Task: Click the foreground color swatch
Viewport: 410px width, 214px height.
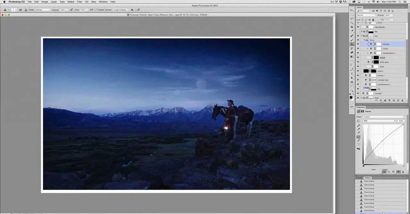Action: tap(351, 97)
